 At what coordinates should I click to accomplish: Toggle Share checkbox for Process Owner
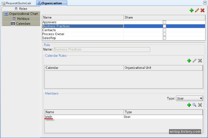pyautogui.click(x=164, y=34)
